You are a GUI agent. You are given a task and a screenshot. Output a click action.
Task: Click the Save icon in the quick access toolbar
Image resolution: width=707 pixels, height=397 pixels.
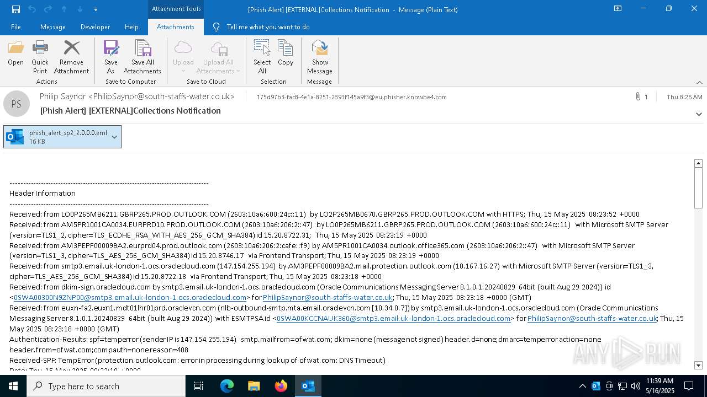(16, 9)
